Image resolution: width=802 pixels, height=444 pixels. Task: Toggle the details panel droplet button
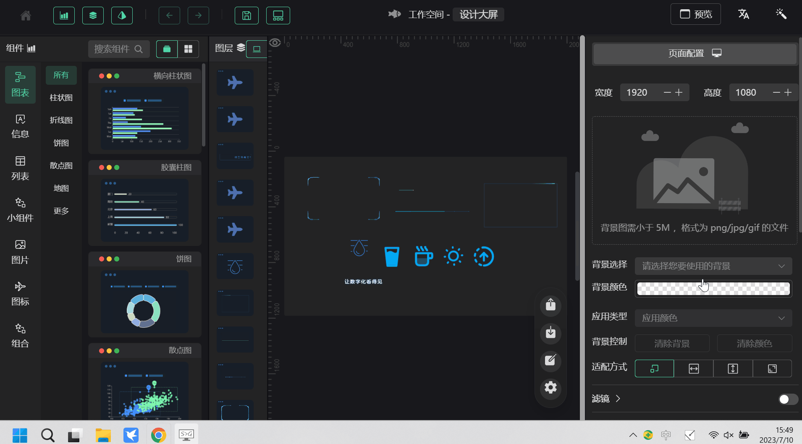coord(122,16)
